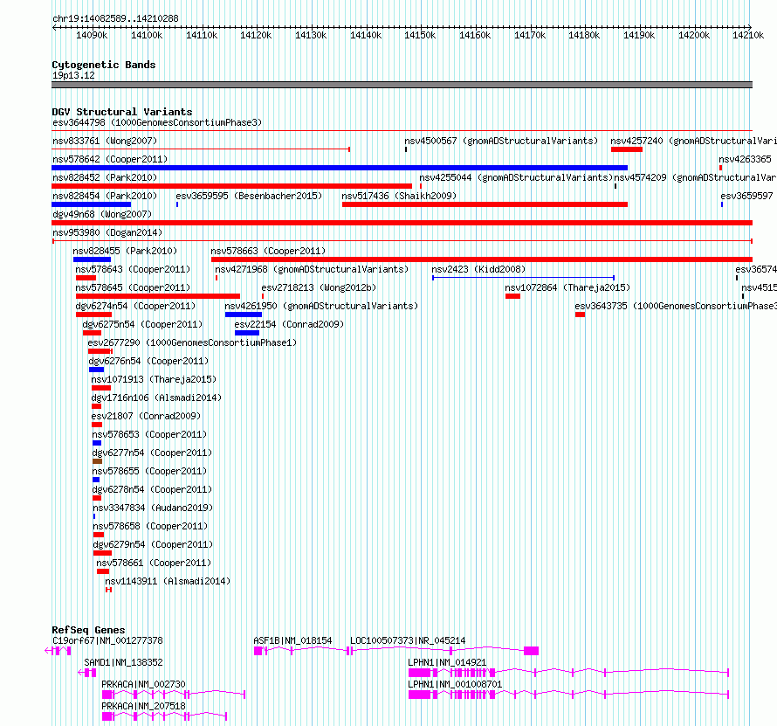Click nsv4255044 (gnomADStructuralVariants) label

(516, 177)
